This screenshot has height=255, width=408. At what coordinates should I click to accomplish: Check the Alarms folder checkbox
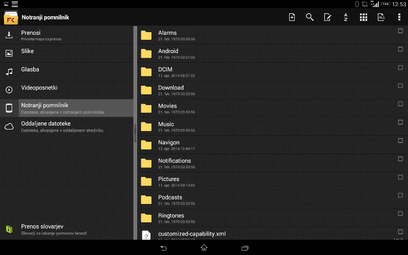click(x=400, y=31)
